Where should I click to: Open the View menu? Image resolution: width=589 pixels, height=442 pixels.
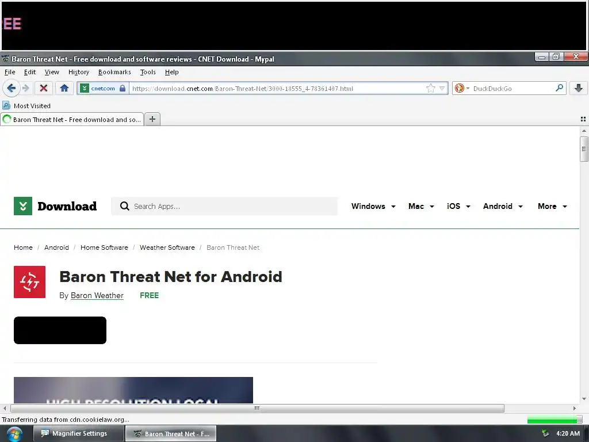[52, 72]
